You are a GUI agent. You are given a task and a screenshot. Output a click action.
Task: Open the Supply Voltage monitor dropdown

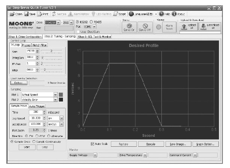96,155
